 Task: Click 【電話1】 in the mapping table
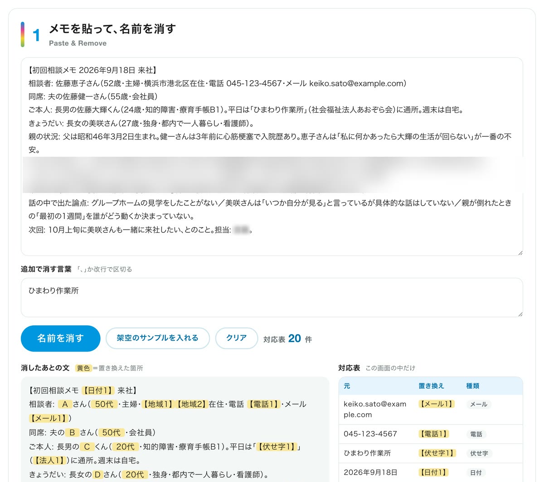coord(433,434)
